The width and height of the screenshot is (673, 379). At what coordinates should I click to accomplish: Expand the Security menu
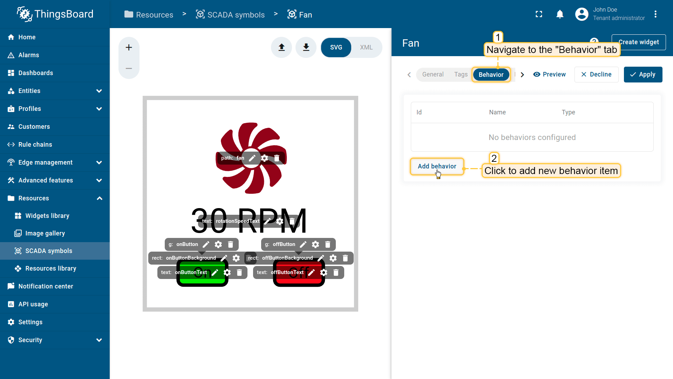pos(99,340)
